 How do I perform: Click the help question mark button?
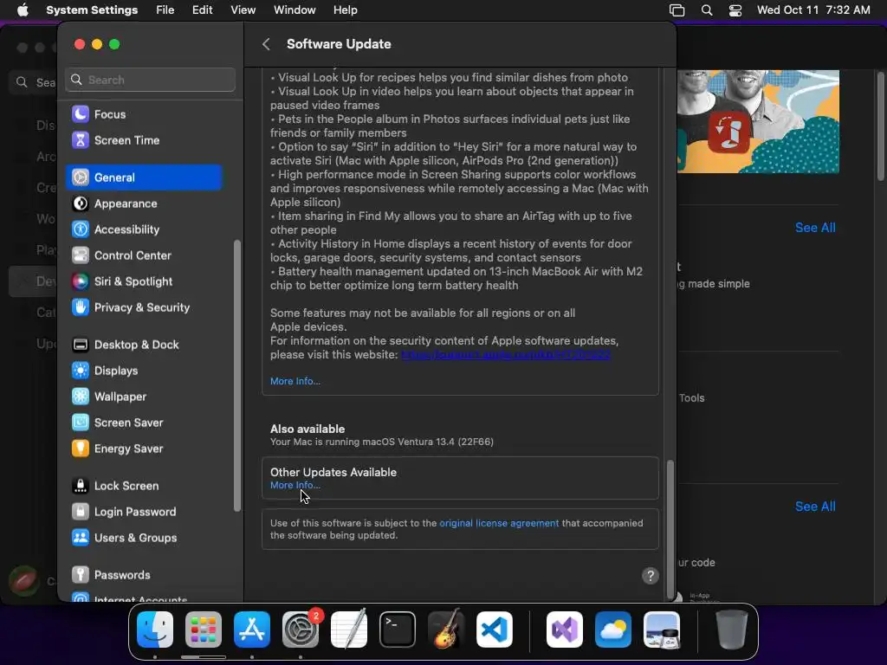(x=650, y=576)
